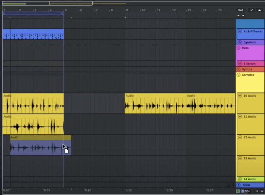Screen dimensions: 265x195
Task: Click 0:20 in the bottom time ruler
Action: [170, 190]
